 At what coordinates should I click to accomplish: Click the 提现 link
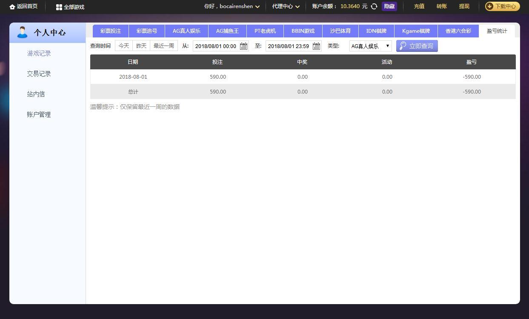(x=464, y=6)
